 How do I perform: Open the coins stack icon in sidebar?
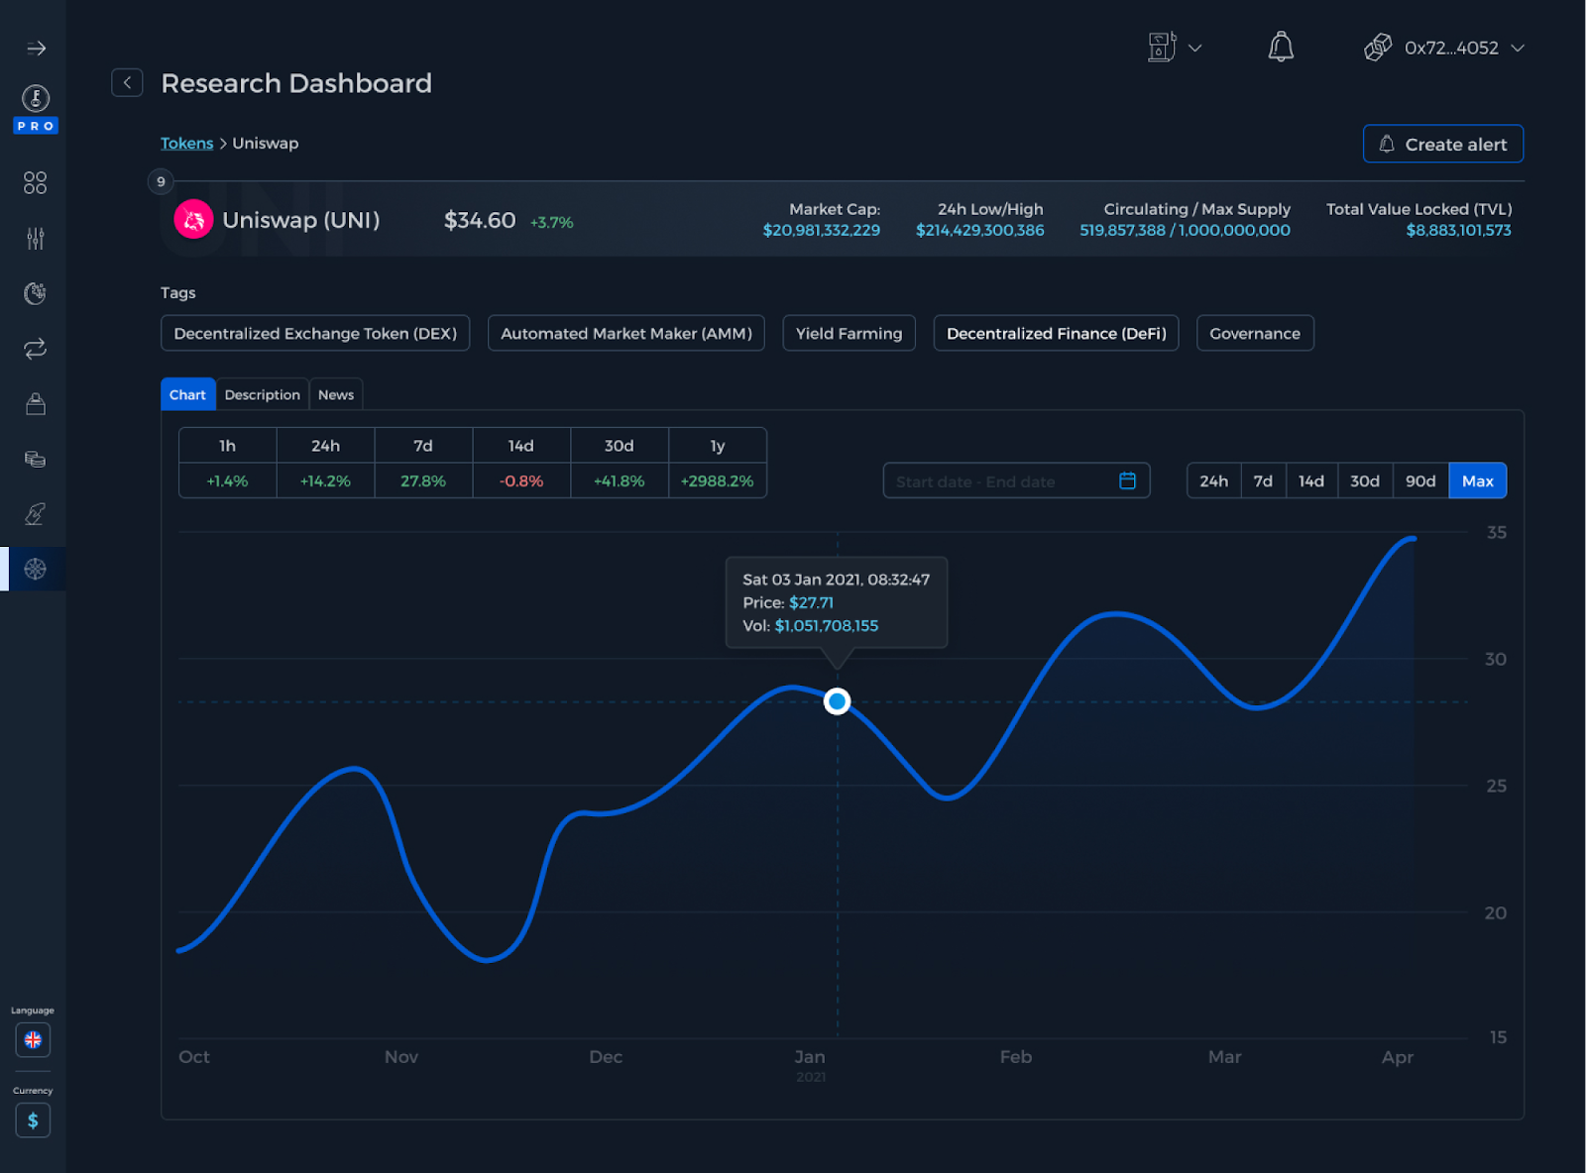coord(35,459)
